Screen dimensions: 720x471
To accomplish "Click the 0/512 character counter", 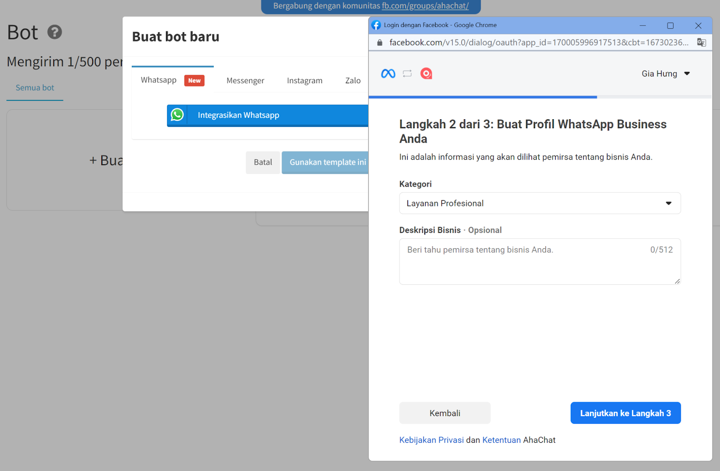I will (661, 250).
